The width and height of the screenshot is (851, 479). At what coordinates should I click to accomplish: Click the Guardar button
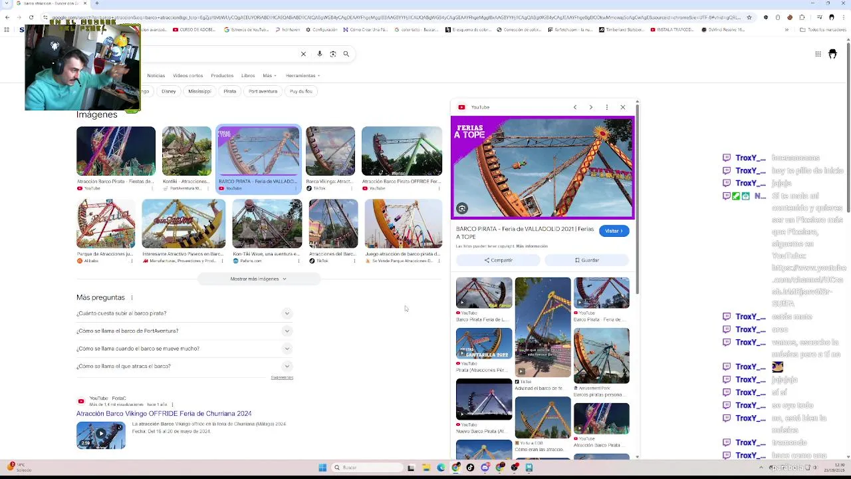coord(587,260)
